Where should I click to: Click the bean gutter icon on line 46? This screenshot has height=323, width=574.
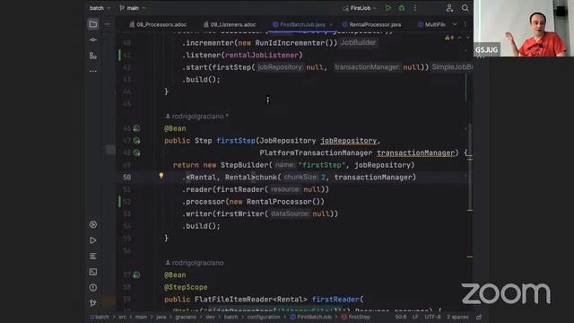coord(136,128)
